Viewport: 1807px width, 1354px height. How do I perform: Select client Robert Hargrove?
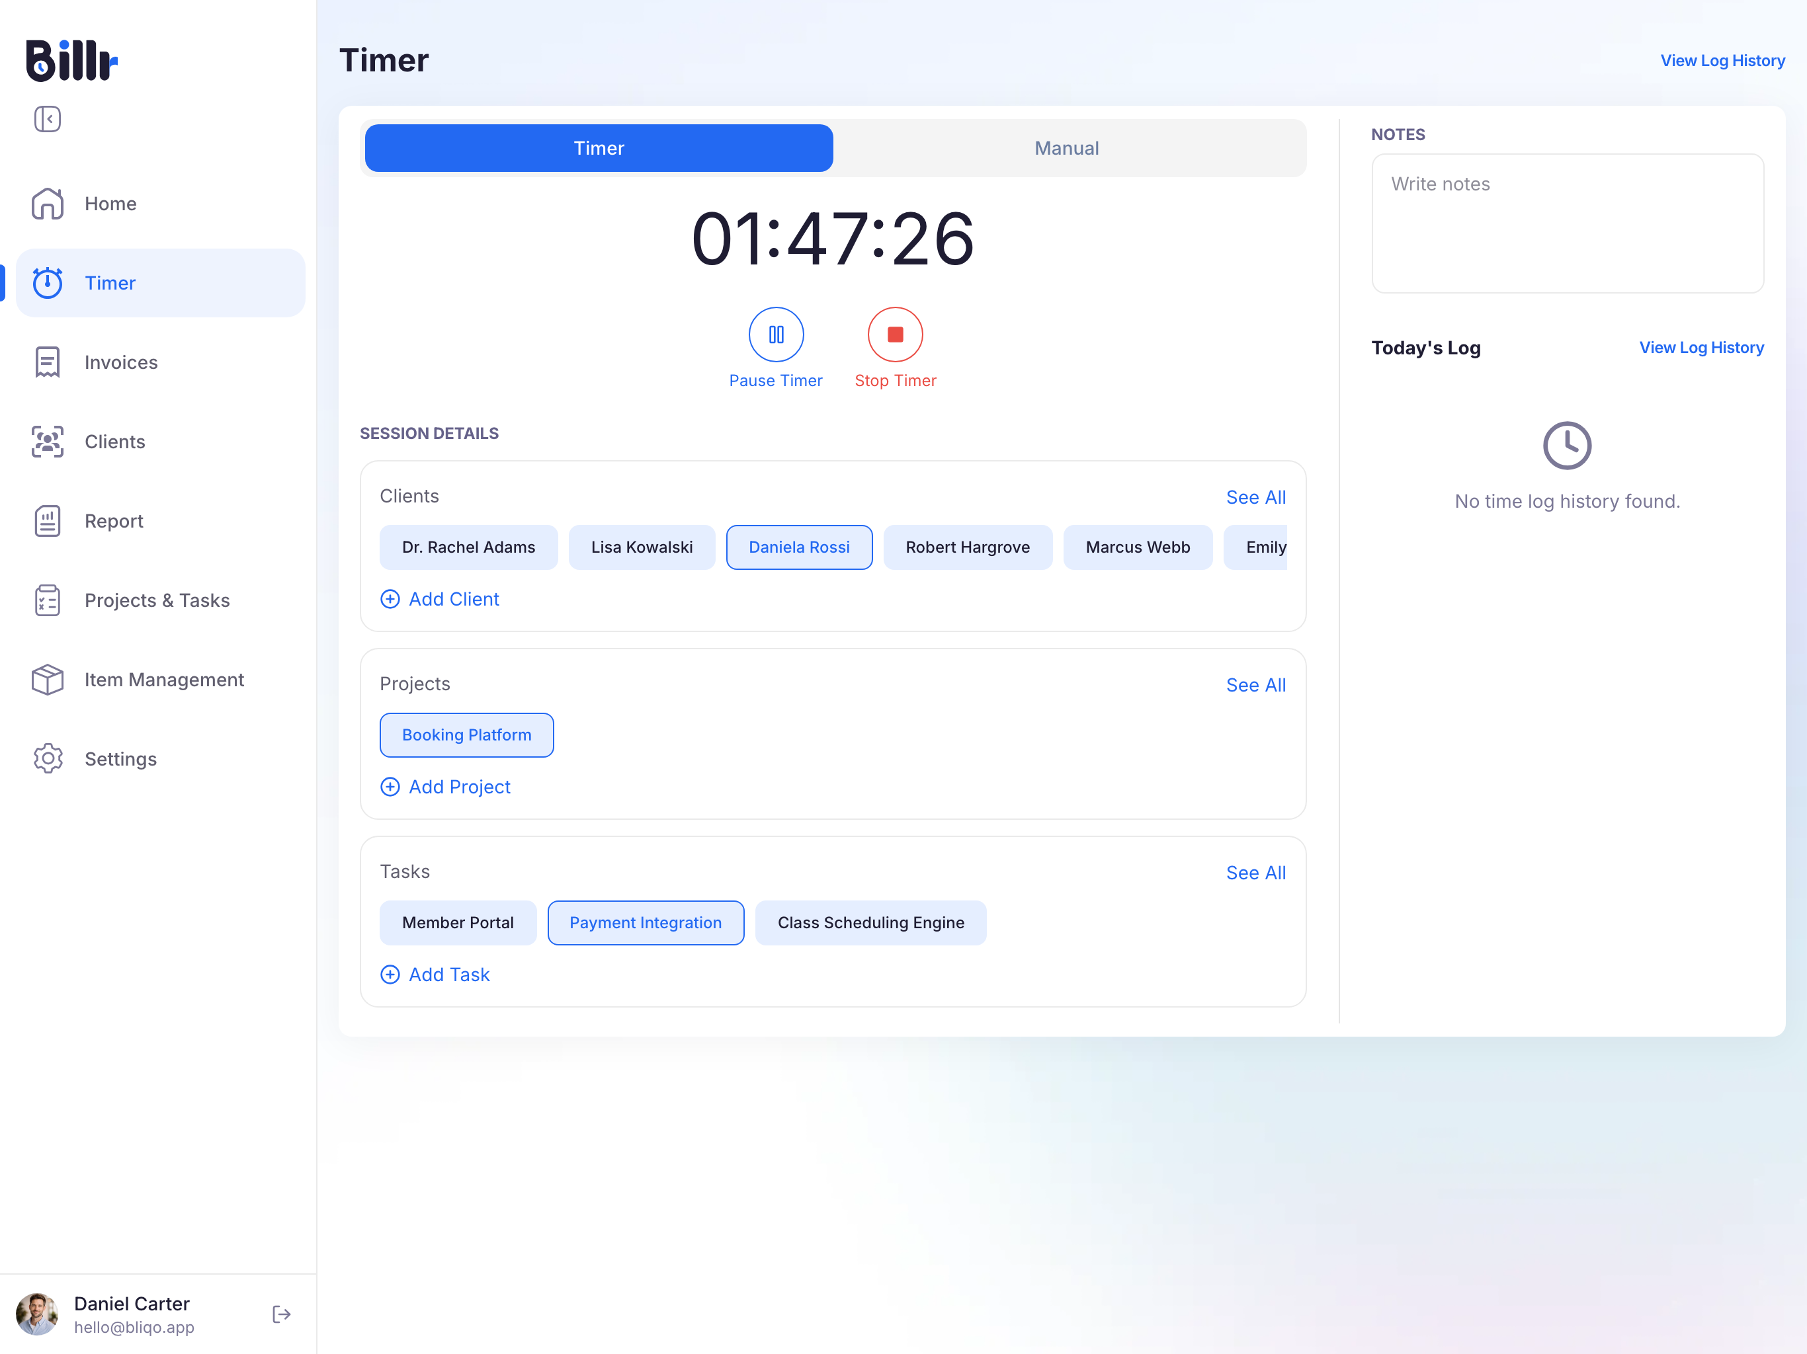click(x=968, y=547)
